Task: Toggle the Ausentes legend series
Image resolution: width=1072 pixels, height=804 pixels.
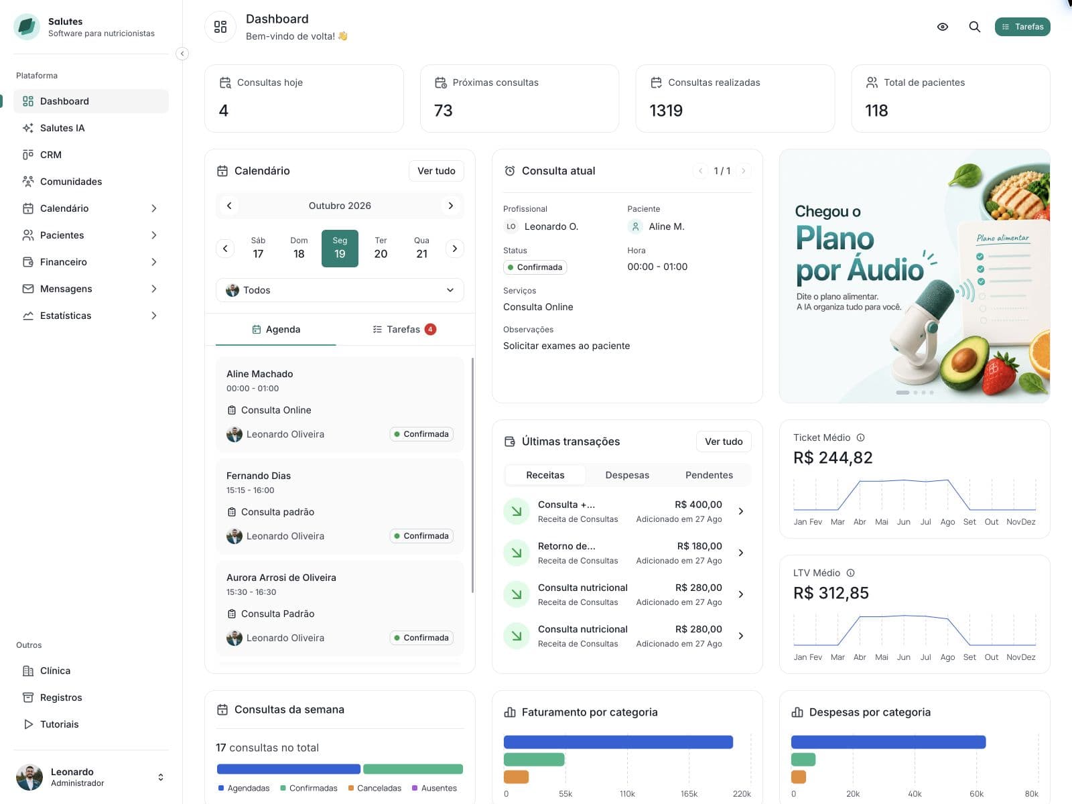Action: point(434,788)
